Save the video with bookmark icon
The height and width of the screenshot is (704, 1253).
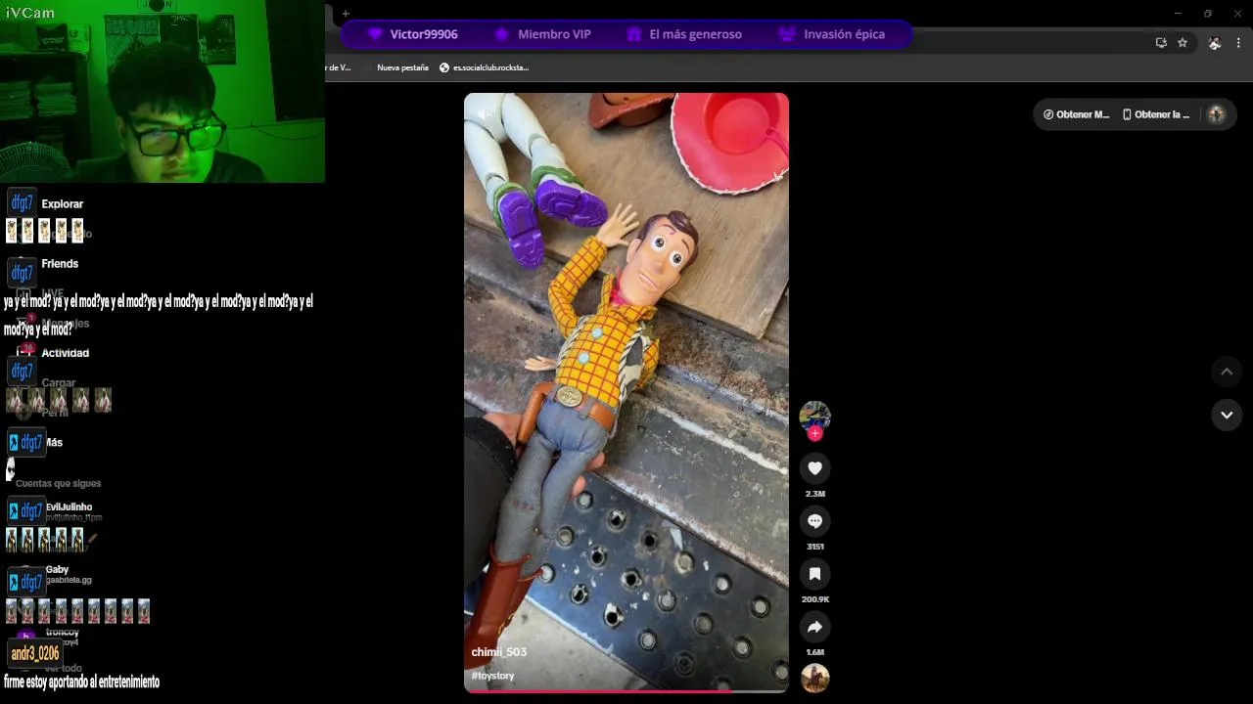pyautogui.click(x=814, y=574)
